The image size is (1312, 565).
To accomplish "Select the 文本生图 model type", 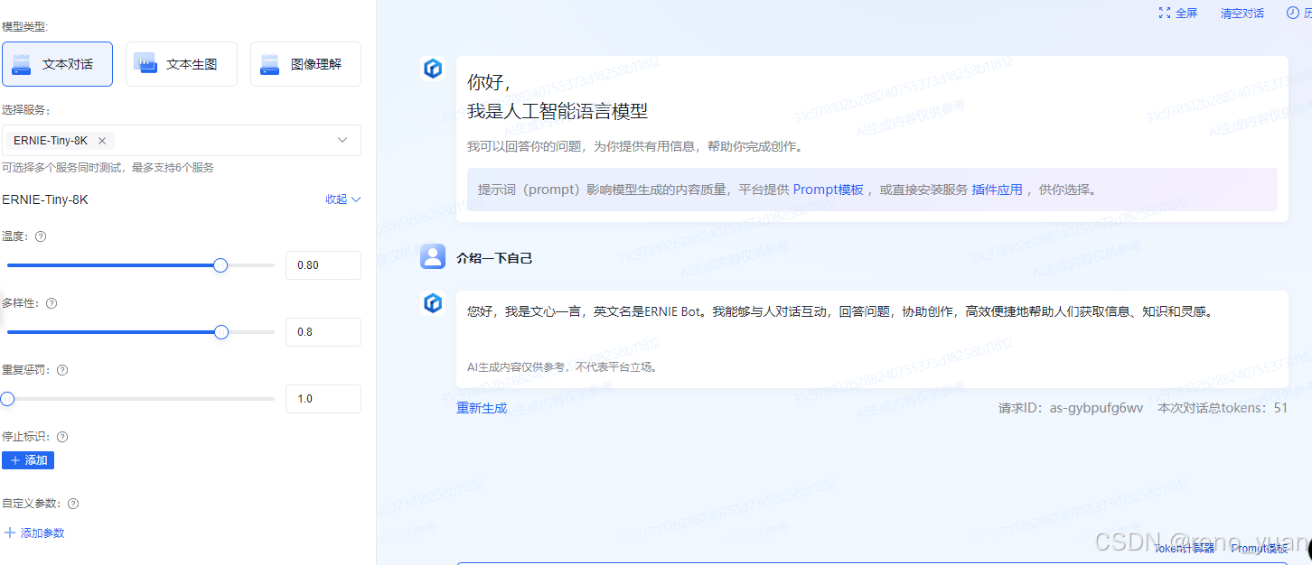I will [x=182, y=64].
